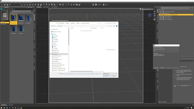Click the Save scene toolbar icon

click(5, 5)
